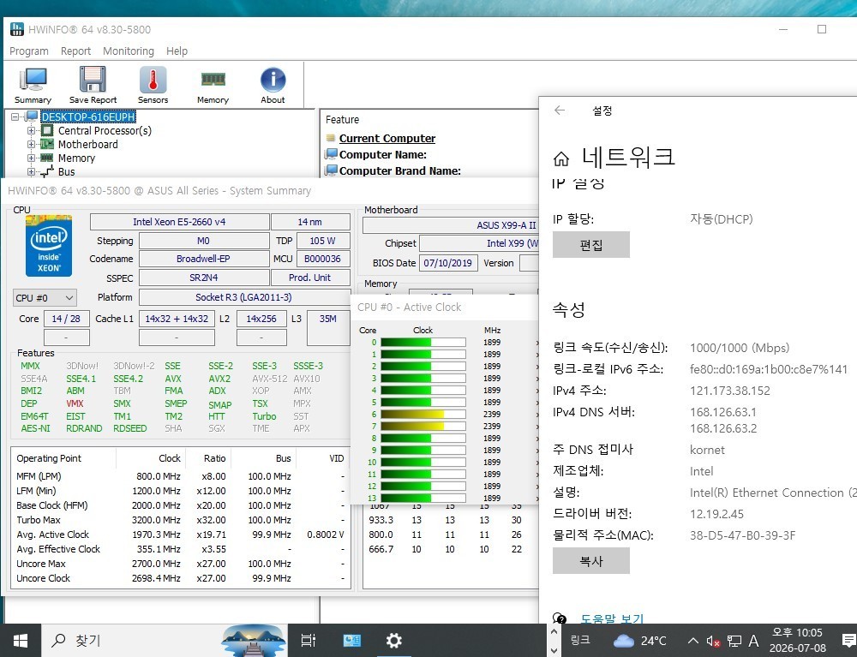This screenshot has width=857, height=657.
Task: Click the DESKTOP-616EUPH computer icon
Action: pyautogui.click(x=33, y=116)
